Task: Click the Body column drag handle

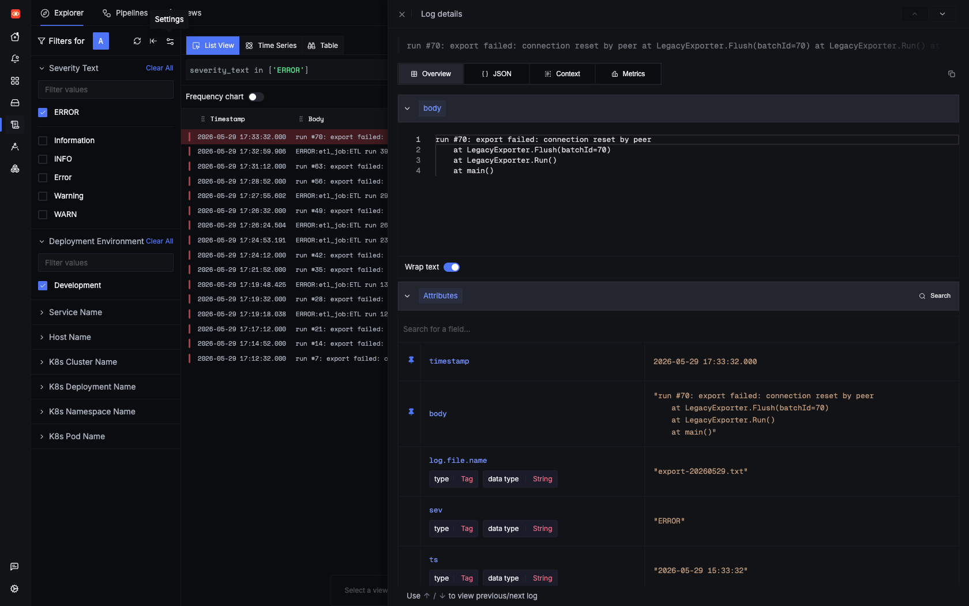Action: click(301, 119)
